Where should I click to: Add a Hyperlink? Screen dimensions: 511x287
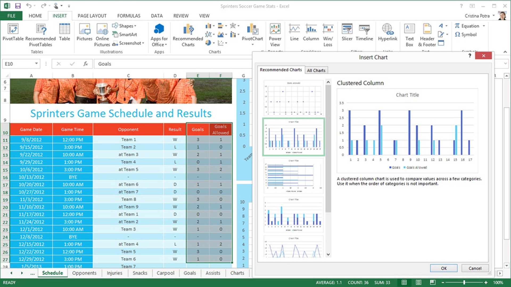coord(388,35)
